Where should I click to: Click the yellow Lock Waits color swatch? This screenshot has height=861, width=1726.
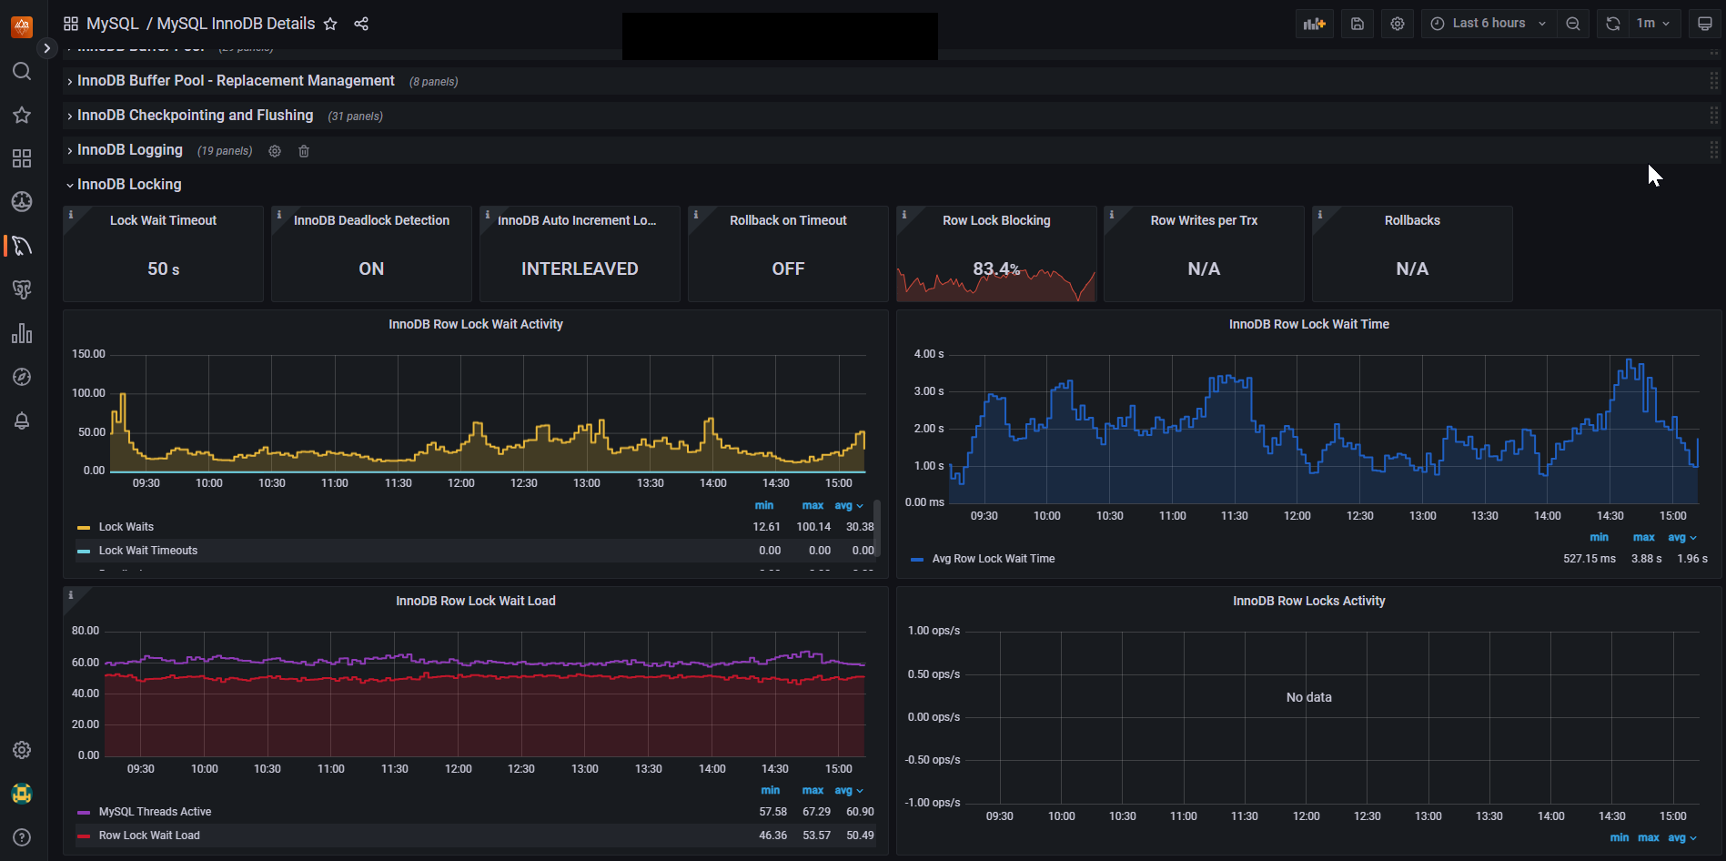pyautogui.click(x=84, y=528)
